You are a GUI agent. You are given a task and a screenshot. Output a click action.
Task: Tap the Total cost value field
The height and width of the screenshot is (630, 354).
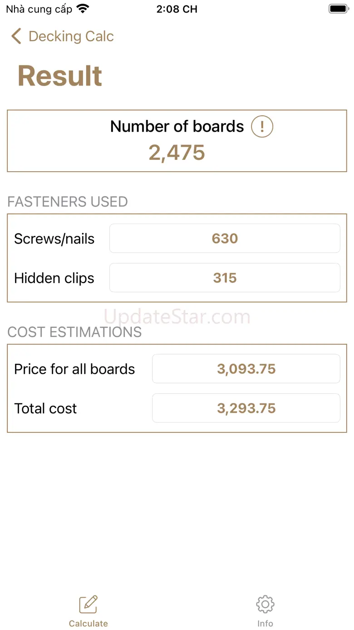coord(246,408)
